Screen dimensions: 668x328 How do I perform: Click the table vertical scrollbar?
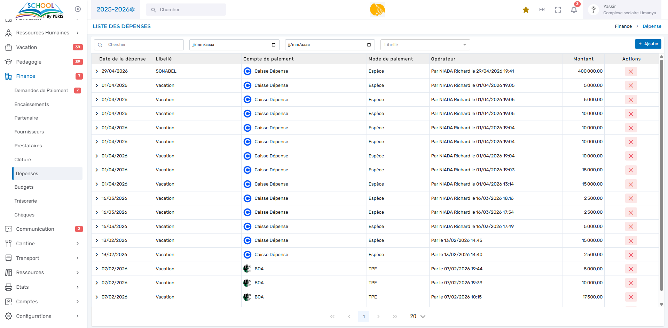click(661, 174)
